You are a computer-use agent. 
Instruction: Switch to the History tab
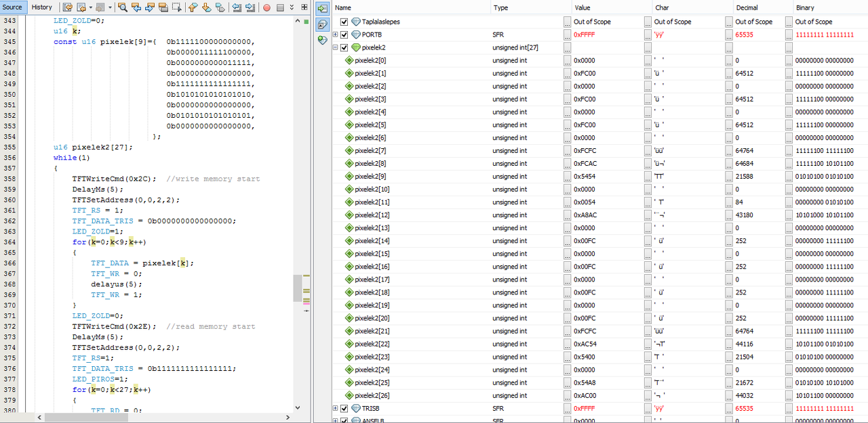click(x=41, y=7)
